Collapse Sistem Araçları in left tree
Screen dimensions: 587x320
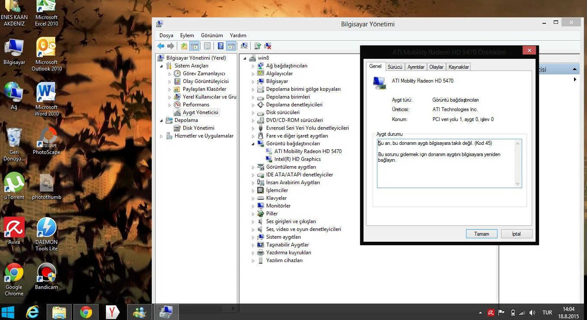pyautogui.click(x=162, y=66)
